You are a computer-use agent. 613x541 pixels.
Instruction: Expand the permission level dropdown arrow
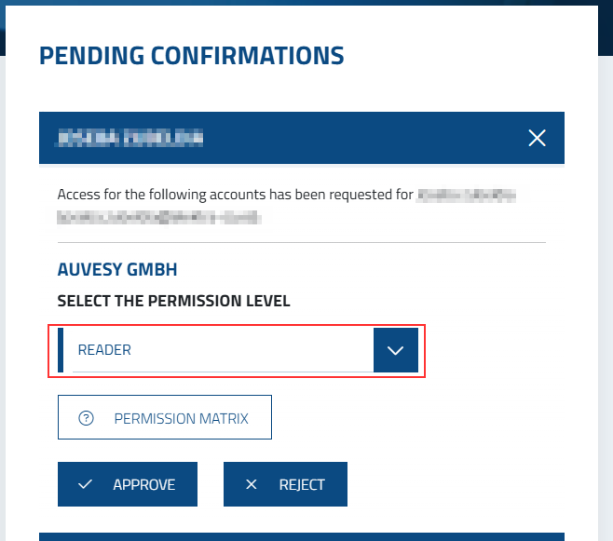tap(395, 350)
